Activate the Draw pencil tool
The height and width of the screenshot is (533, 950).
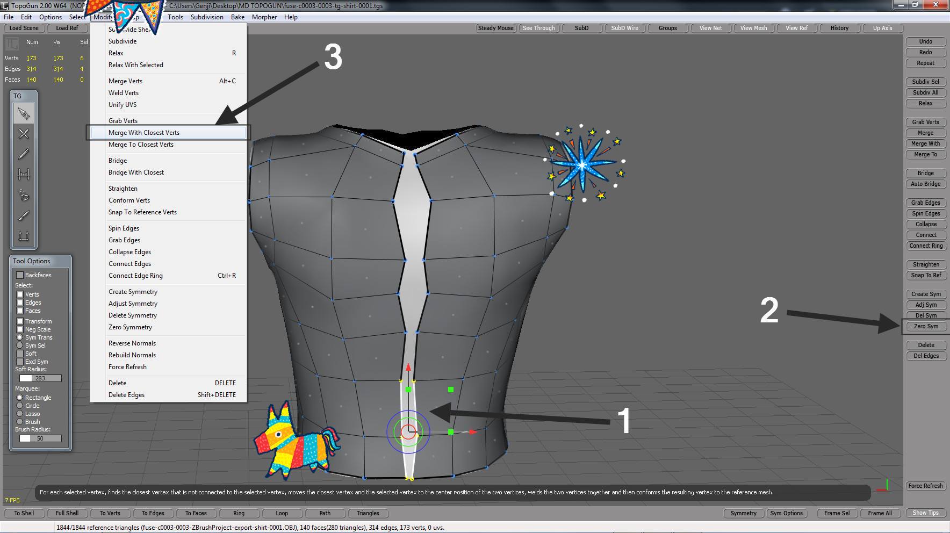pos(24,154)
